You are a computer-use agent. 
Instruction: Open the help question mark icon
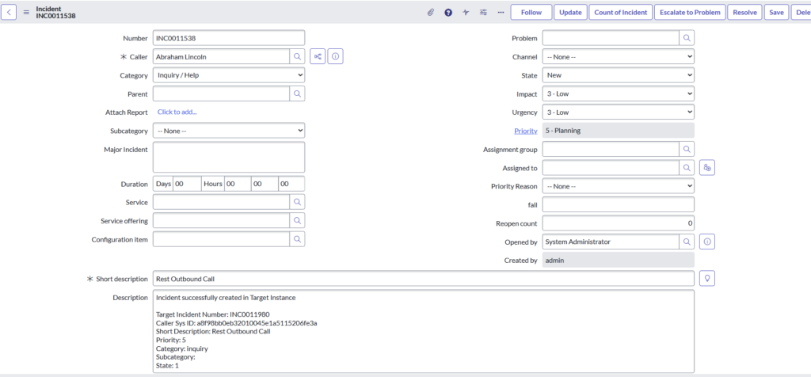pos(448,12)
